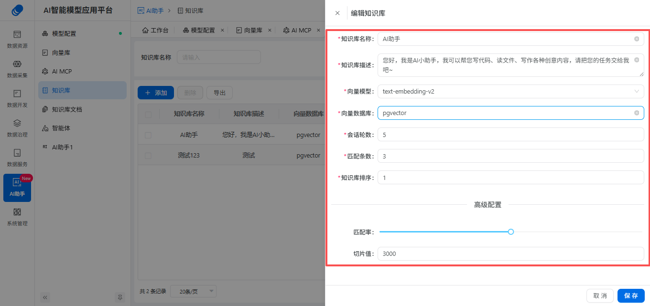650x306 pixels.
Task: Click the 删除 button
Action: 190,93
